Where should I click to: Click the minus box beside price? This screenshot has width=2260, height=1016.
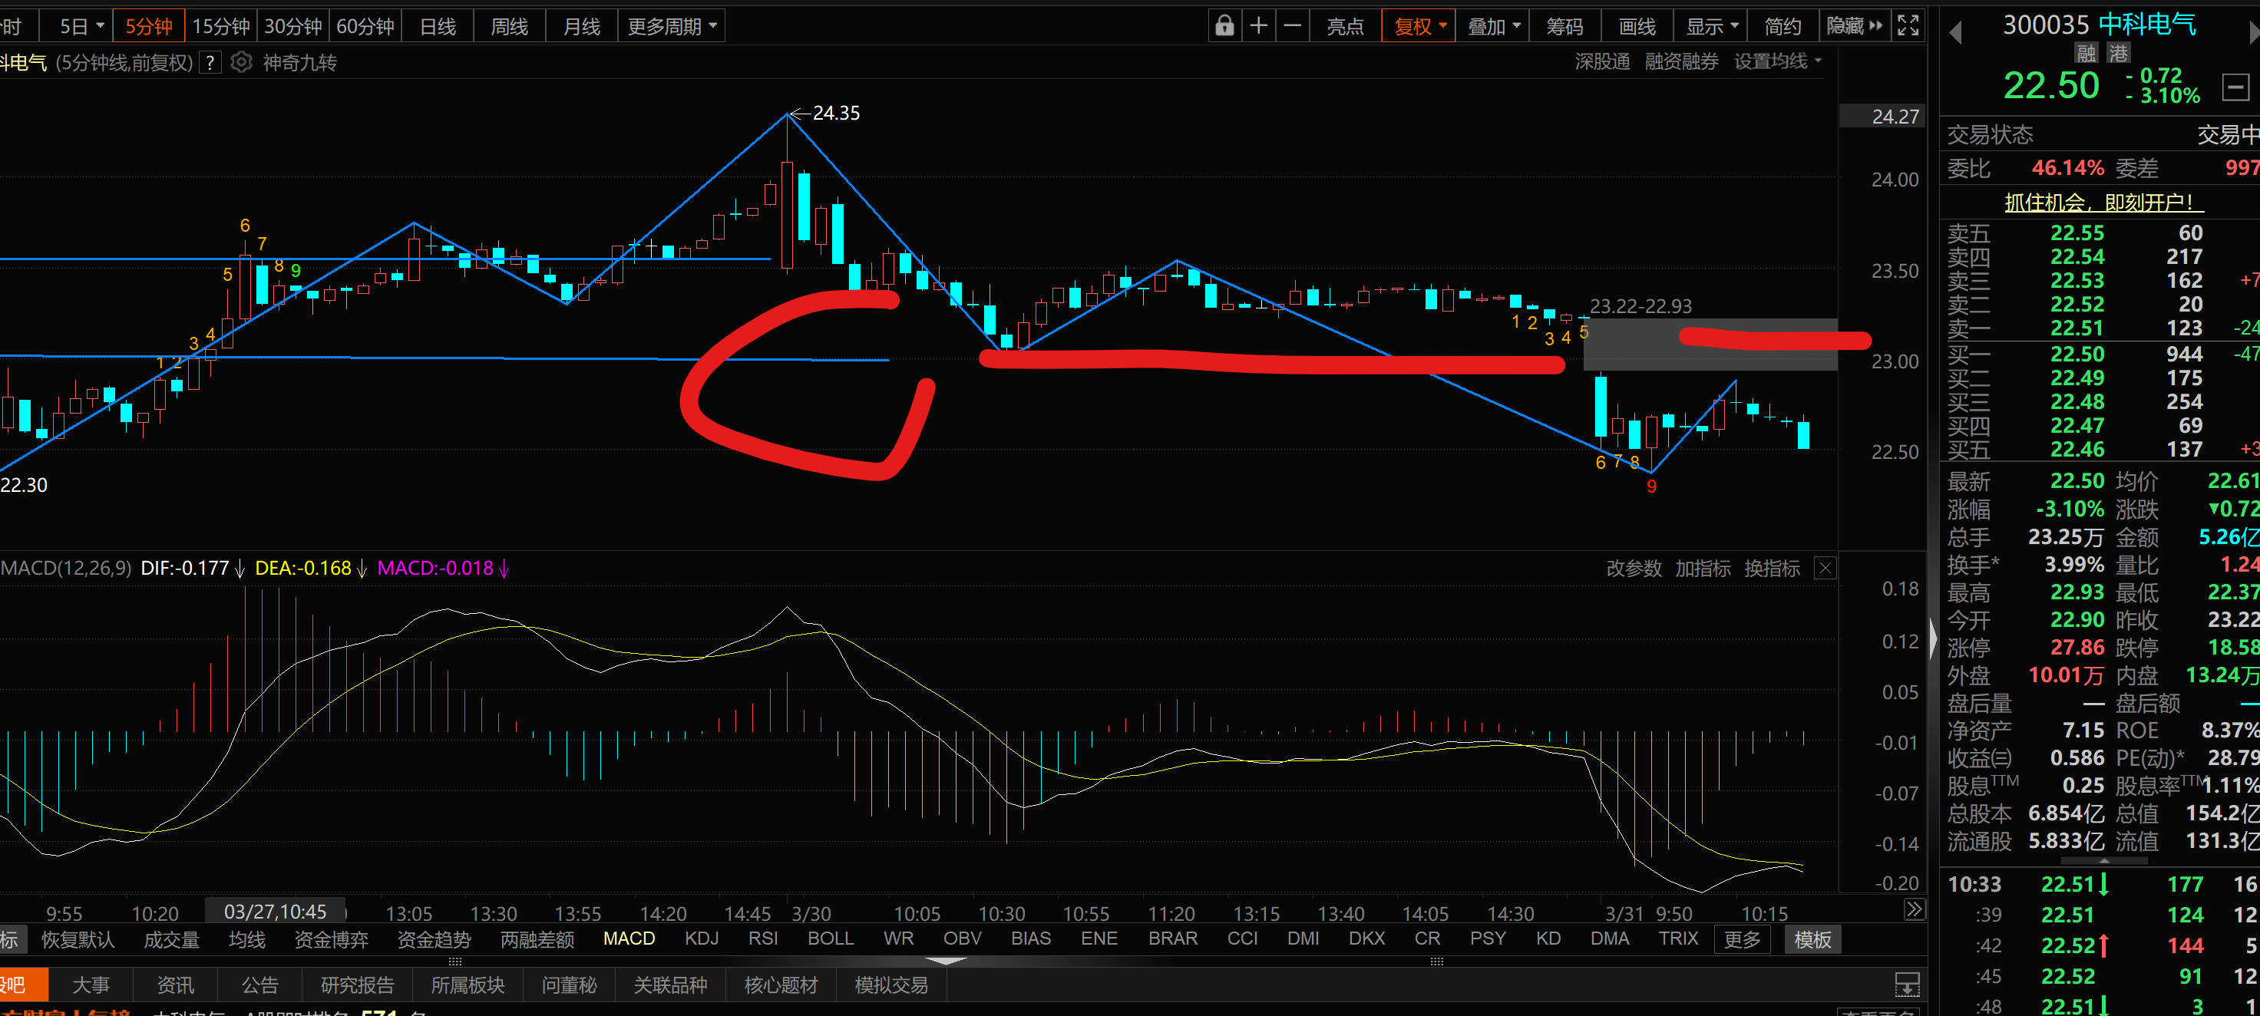click(x=2235, y=87)
